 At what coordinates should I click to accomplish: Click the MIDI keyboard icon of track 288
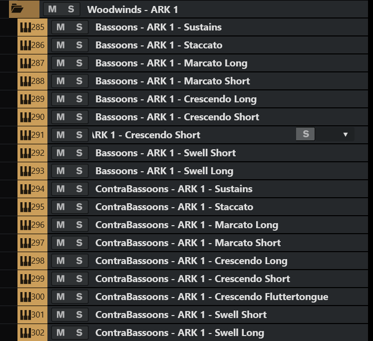(25, 81)
